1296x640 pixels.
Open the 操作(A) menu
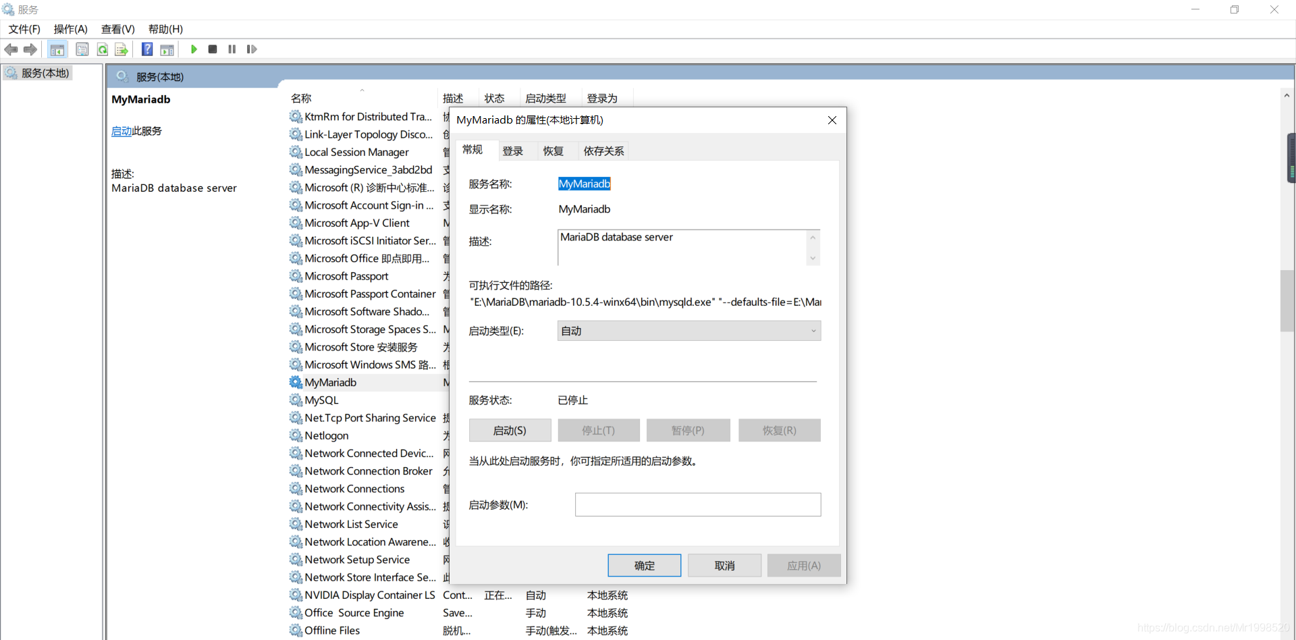pyautogui.click(x=71, y=29)
